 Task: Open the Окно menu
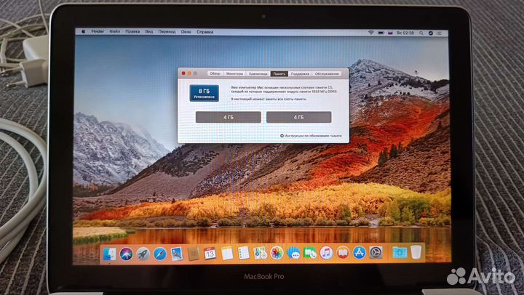tap(186, 32)
